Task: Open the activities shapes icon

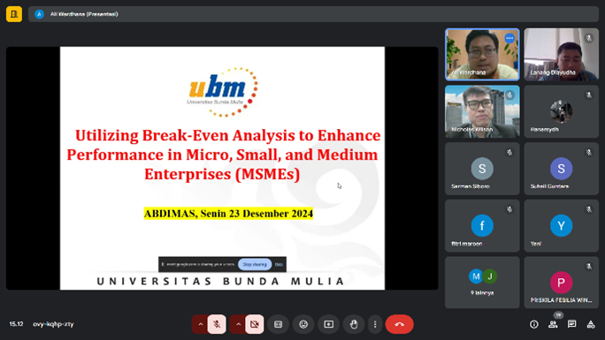Action: tap(591, 324)
